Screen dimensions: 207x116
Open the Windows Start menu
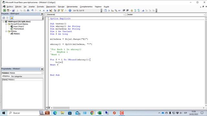4,113
